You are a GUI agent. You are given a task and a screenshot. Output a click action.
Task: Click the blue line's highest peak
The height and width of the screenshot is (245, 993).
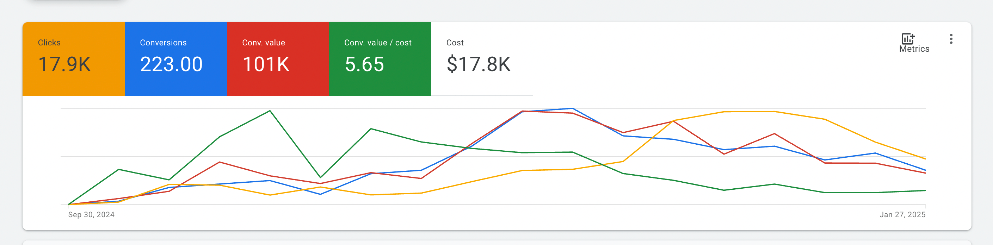pos(573,109)
